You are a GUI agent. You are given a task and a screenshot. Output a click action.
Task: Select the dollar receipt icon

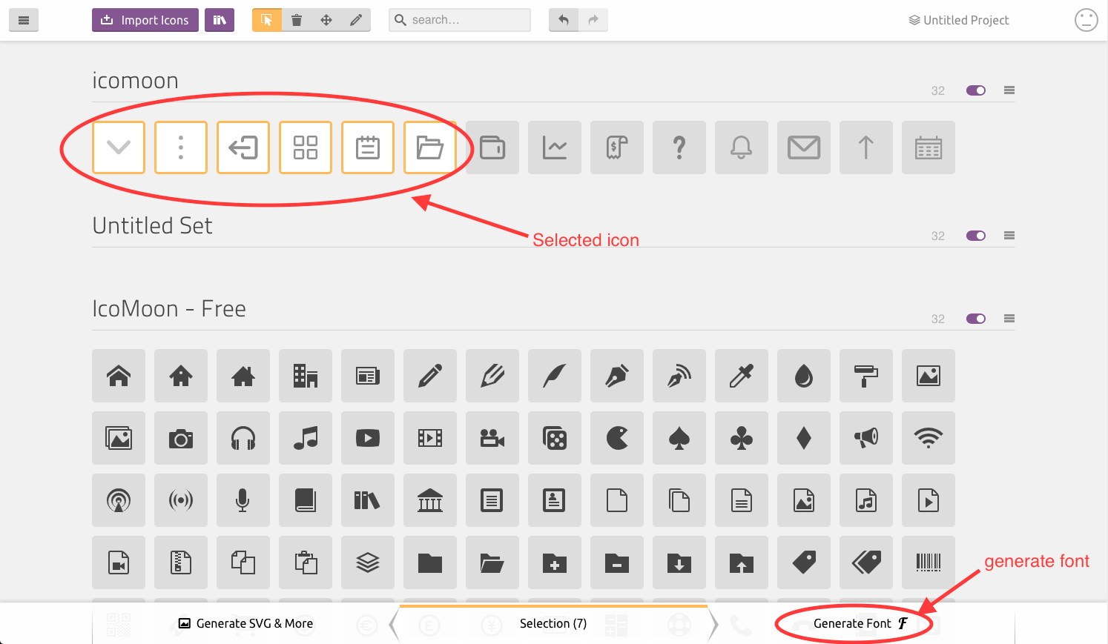617,147
